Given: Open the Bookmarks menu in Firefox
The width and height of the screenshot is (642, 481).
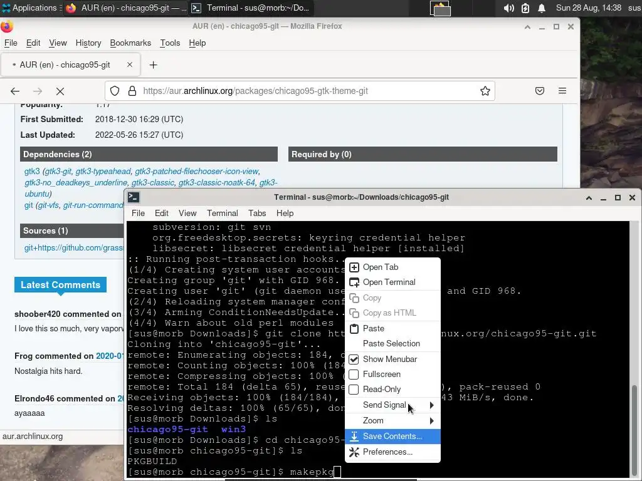Looking at the screenshot, I should [x=130, y=43].
